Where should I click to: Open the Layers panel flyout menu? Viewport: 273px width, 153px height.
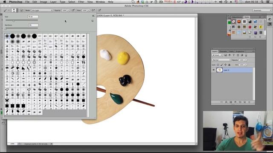[253, 51]
